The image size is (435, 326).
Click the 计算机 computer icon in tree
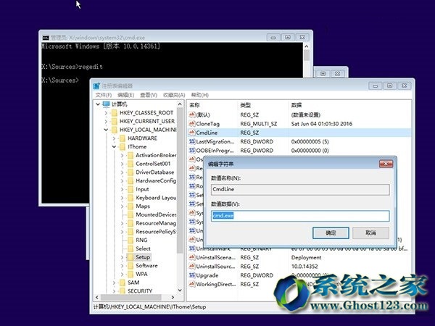pos(106,104)
